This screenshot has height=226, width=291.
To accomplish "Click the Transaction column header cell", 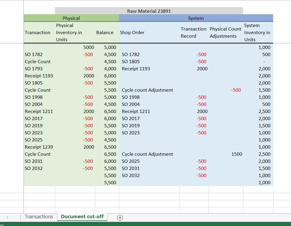I will [38, 33].
